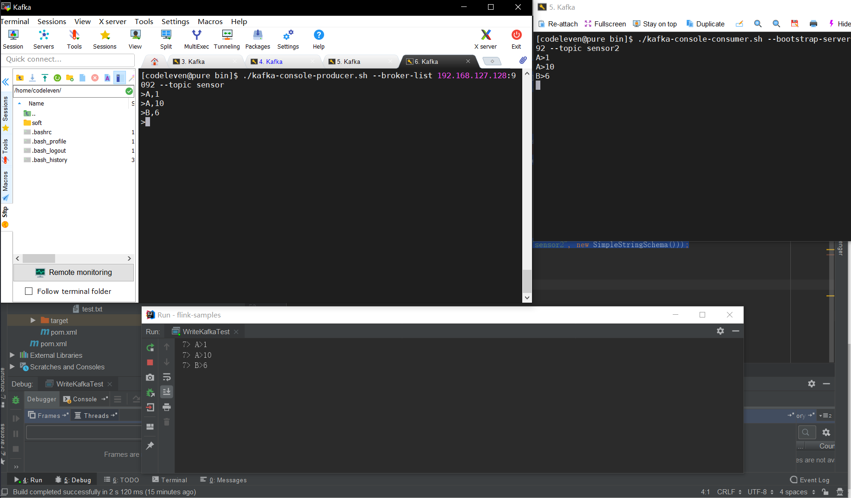Click the paperclip attach icon
The width and height of the screenshot is (851, 498).
[523, 60]
